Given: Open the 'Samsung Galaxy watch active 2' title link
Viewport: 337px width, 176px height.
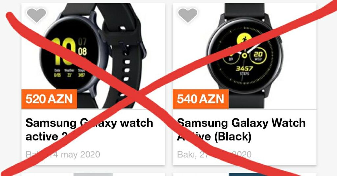Looking at the screenshot, I should 89,130.
